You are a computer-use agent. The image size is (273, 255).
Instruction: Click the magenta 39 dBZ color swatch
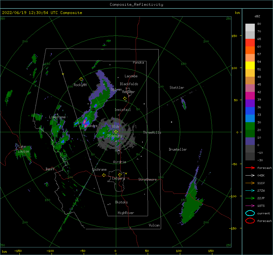250,96
